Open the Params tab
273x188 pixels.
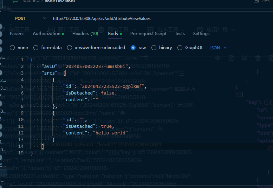[x=17, y=34]
